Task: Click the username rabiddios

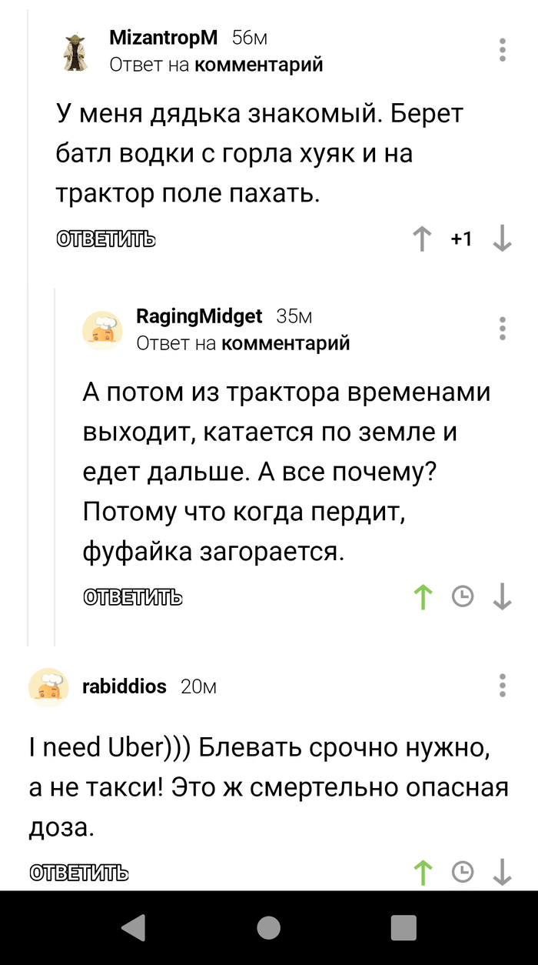Action: click(x=125, y=686)
